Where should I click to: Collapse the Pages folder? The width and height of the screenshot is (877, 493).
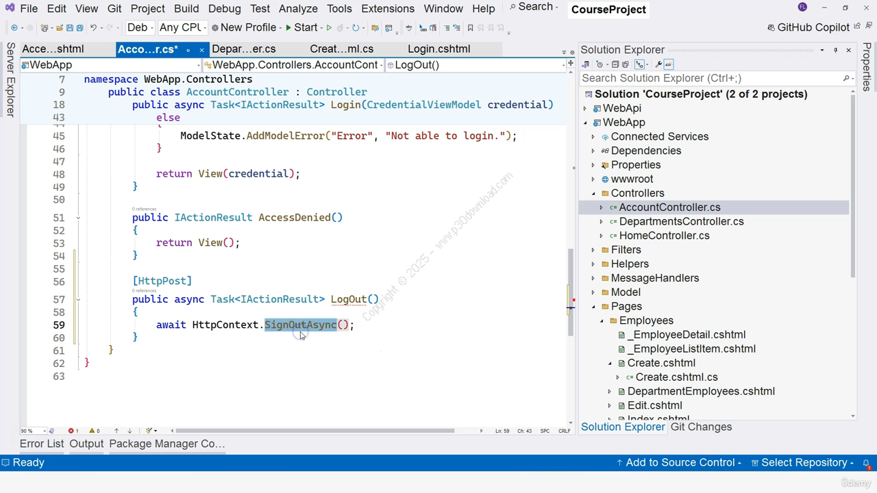pyautogui.click(x=593, y=307)
